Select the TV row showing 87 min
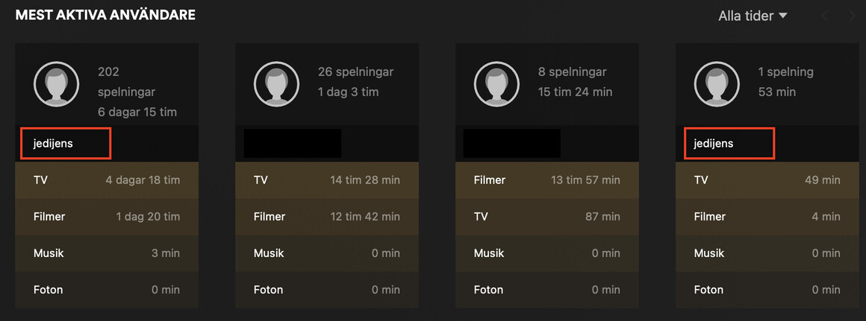This screenshot has width=866, height=321. coord(547,217)
